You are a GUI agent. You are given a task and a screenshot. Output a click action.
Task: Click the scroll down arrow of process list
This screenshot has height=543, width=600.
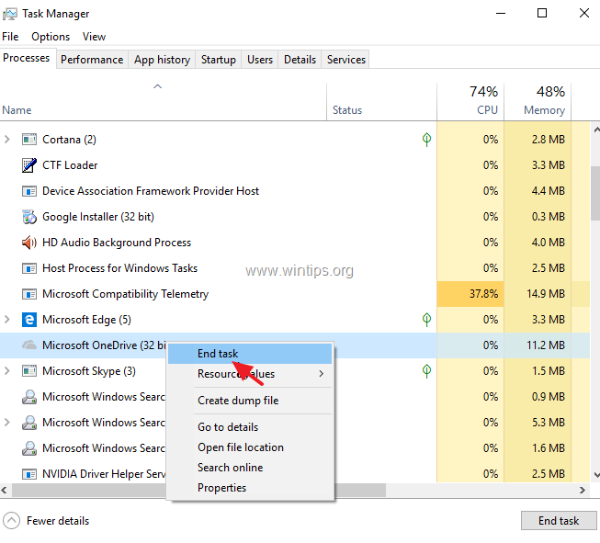coord(596,474)
